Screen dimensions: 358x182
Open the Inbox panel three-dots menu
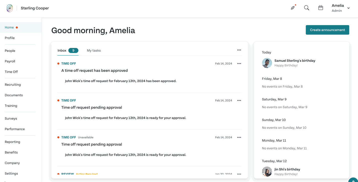coord(239,50)
